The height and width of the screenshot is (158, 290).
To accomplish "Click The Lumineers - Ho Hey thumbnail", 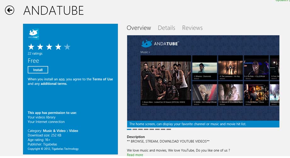I will click(x=230, y=68).
